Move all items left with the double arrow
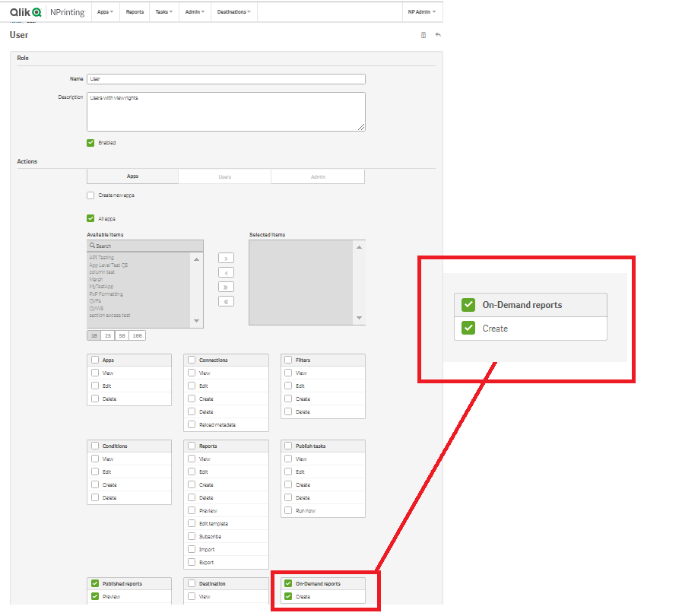This screenshot has width=682, height=616. point(226,301)
